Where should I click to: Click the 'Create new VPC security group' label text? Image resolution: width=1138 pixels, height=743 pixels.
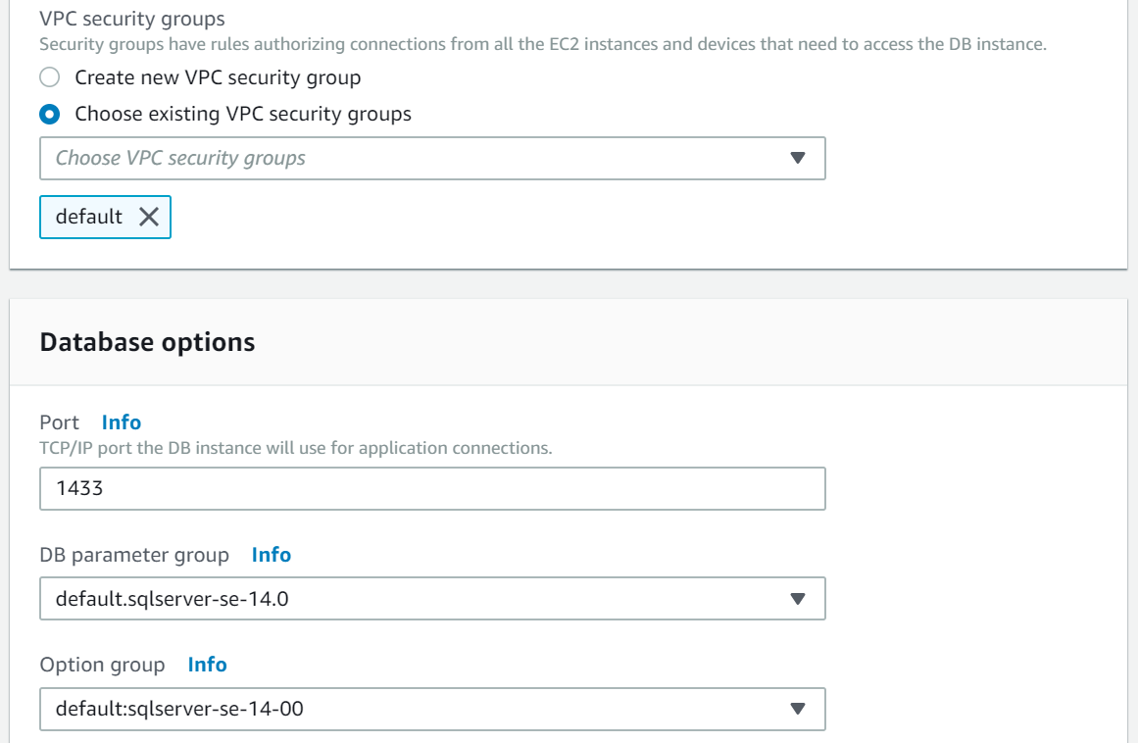tap(218, 76)
